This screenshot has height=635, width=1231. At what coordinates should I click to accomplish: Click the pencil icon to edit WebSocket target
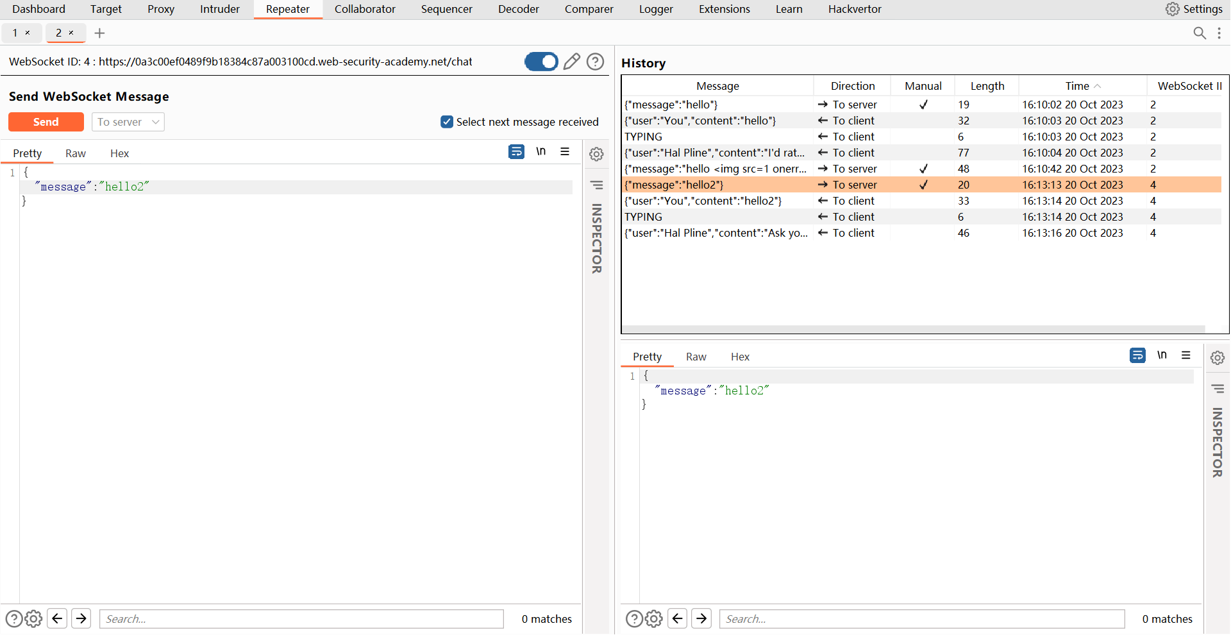tap(571, 62)
